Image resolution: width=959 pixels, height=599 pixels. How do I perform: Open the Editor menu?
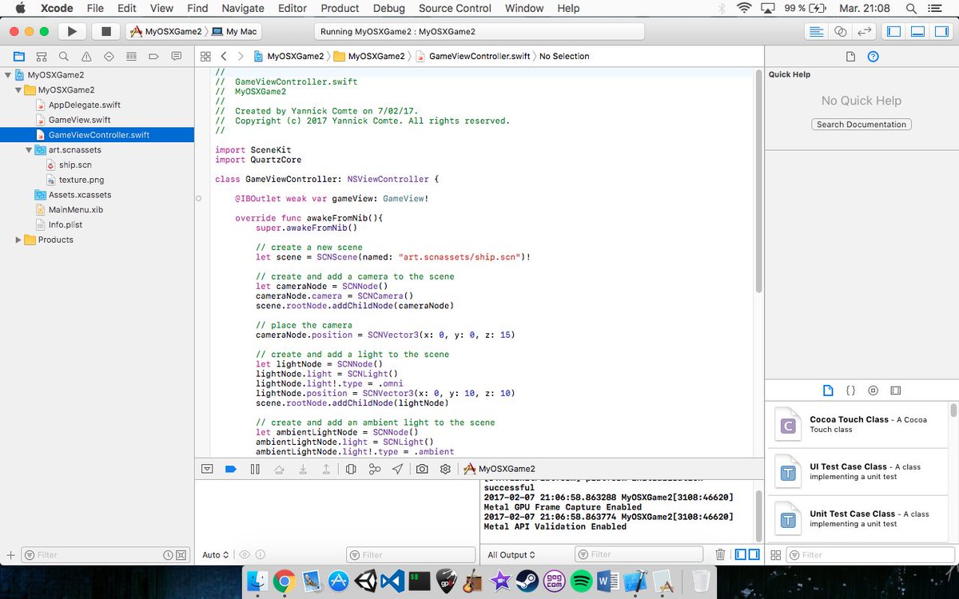pos(292,8)
